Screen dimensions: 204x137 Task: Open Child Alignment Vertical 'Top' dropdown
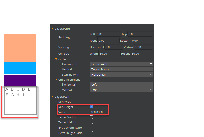[121, 90]
